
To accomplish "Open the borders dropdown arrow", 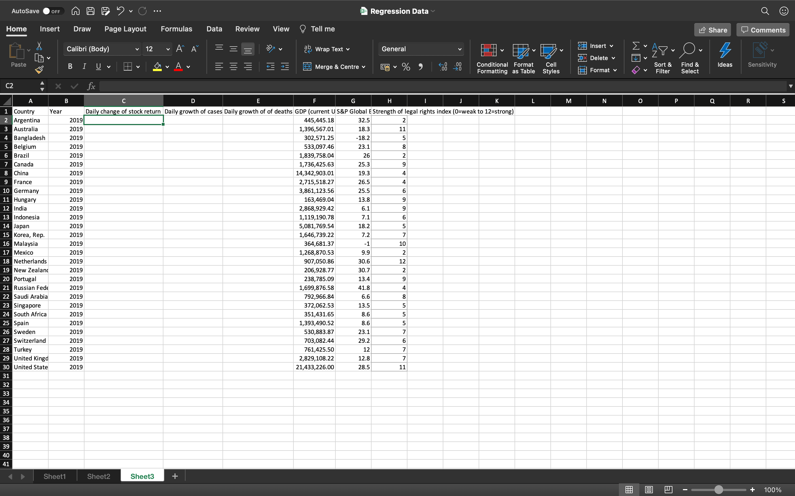I will click(x=138, y=67).
